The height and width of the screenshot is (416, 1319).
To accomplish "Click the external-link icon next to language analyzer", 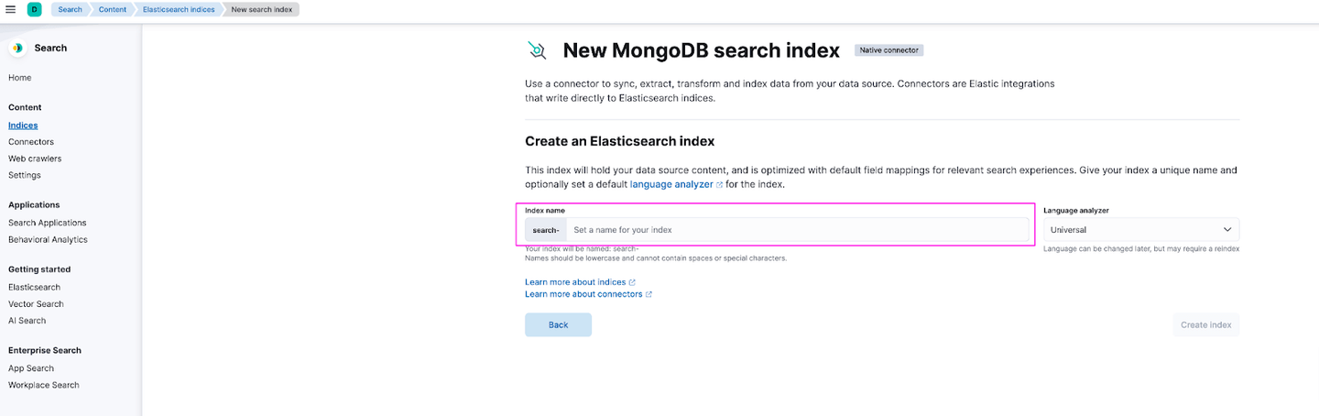I will 720,185.
